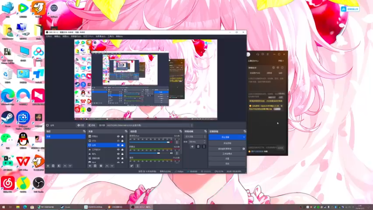Open the Steam desktop shortcut

tap(7, 119)
